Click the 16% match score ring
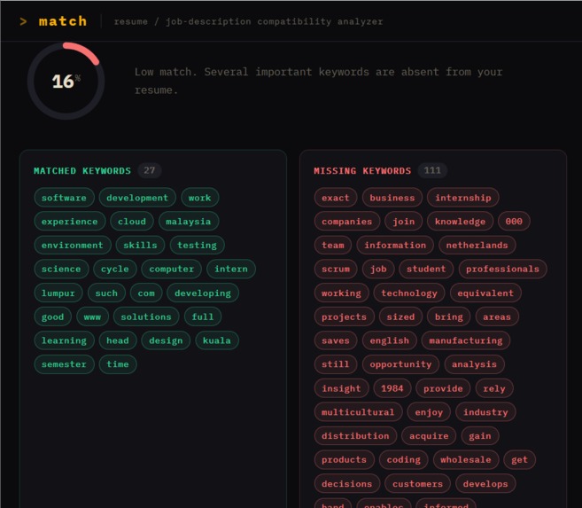Image resolution: width=582 pixels, height=508 pixels. [66, 81]
